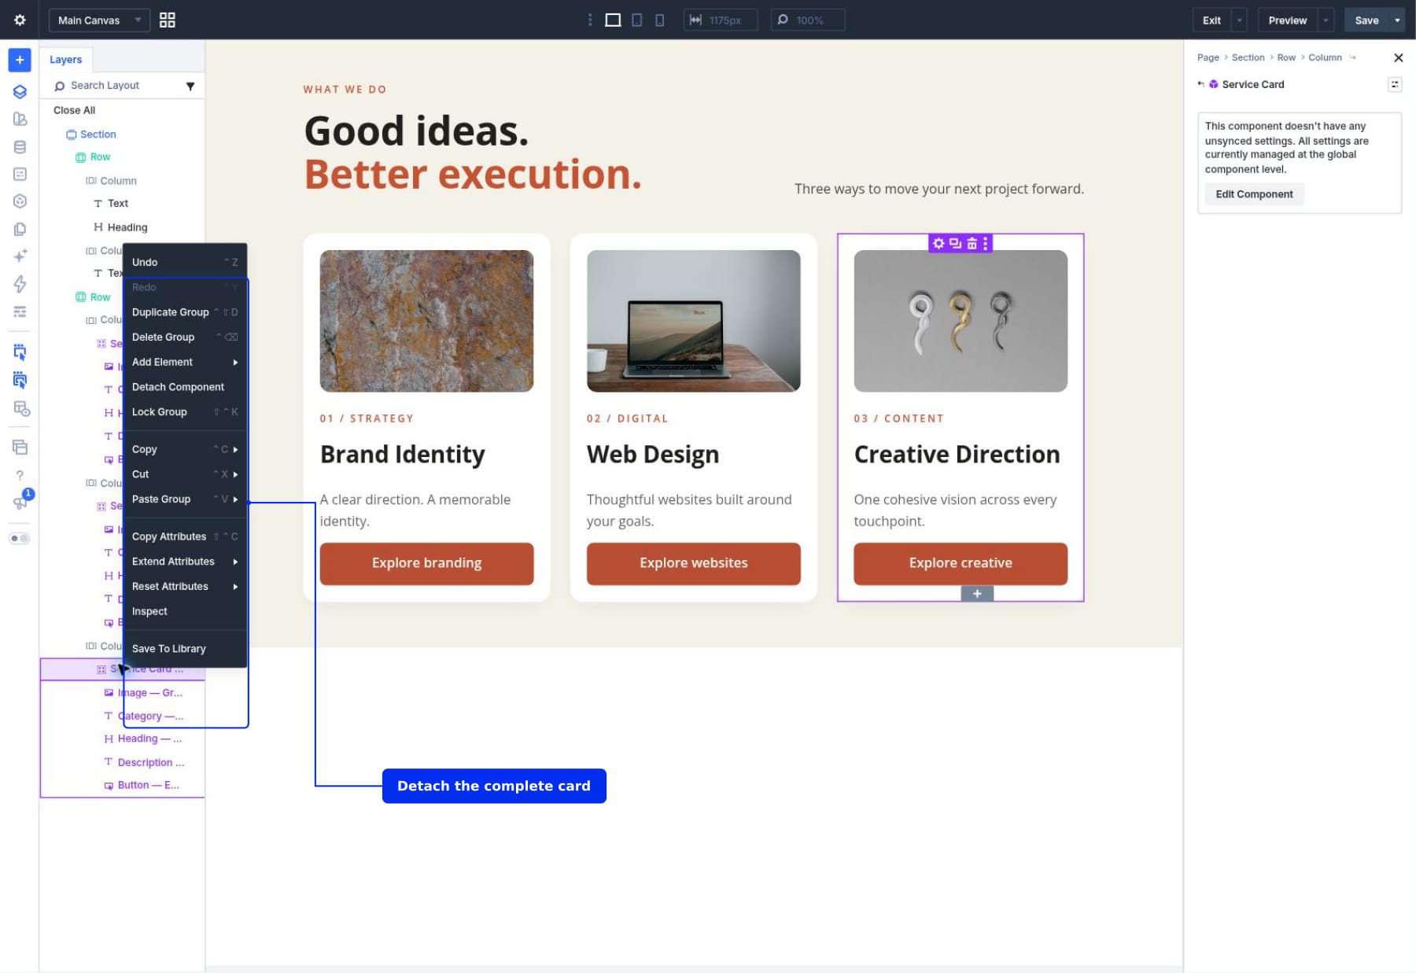Click Section in the settings breadcrumb
This screenshot has height=973, width=1416.
(x=1248, y=57)
